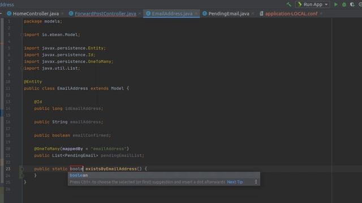The image size is (362, 203).
Task: Switch to the ForwardPostController.java tab
Action: tap(105, 14)
